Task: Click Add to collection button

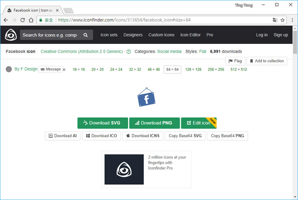Action: (266, 61)
